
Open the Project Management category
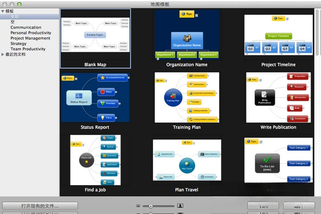coord(31,38)
